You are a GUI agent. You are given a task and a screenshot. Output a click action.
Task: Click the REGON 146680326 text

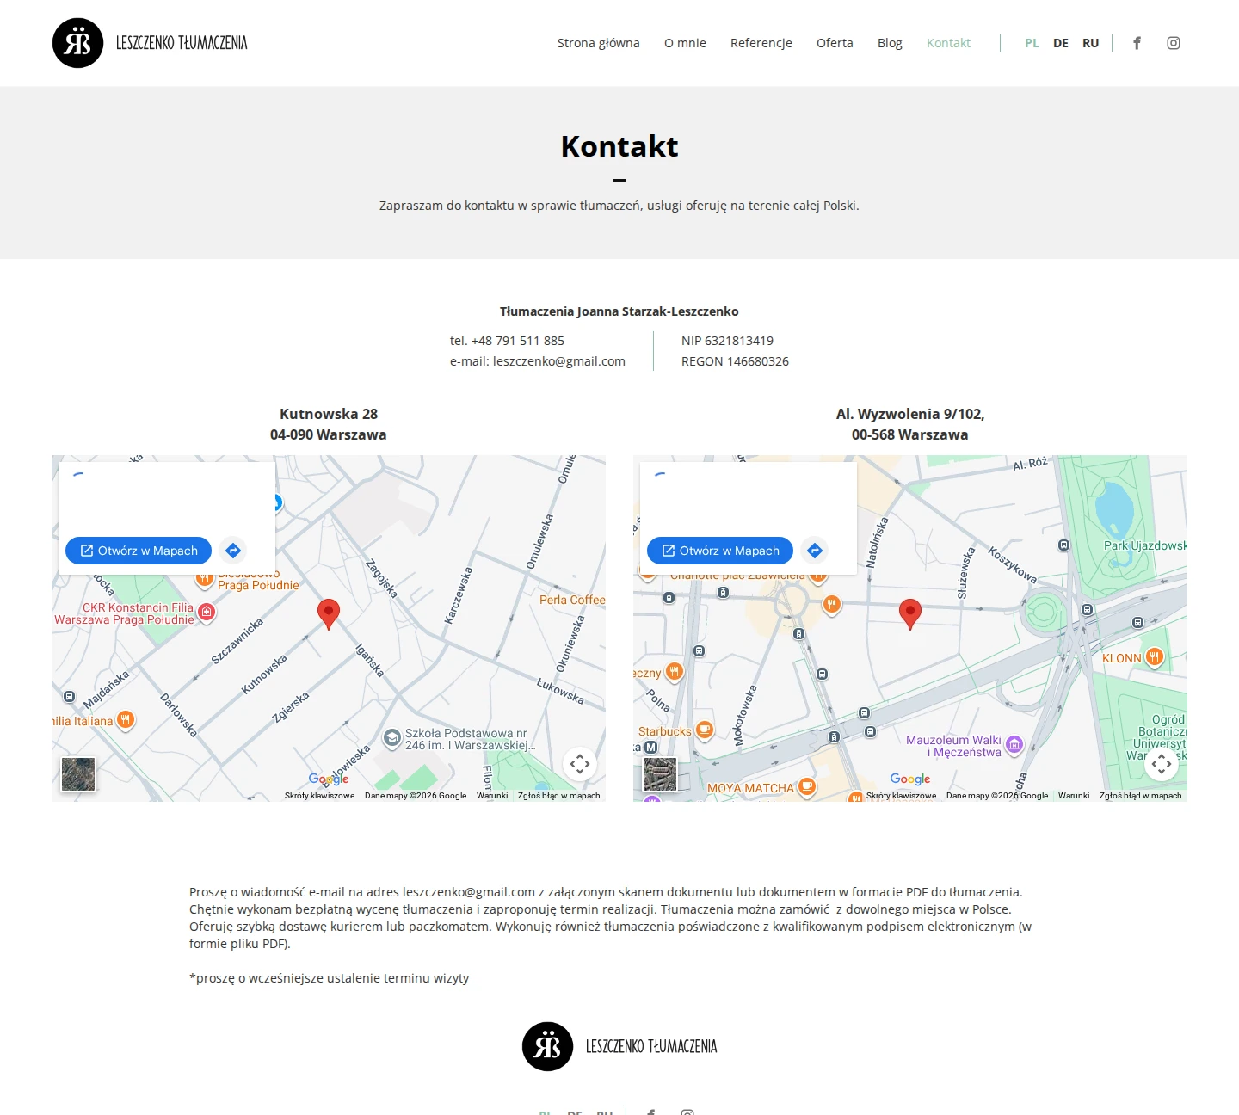[735, 361]
